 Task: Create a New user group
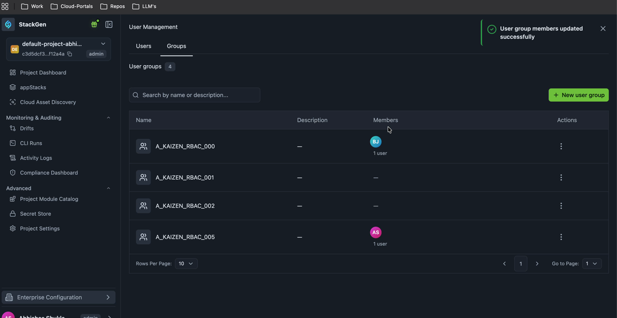click(578, 95)
